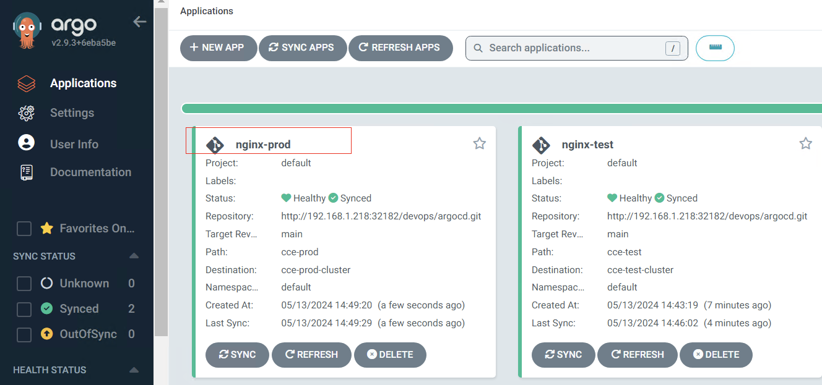Click the Documentation book icon

tap(26, 172)
